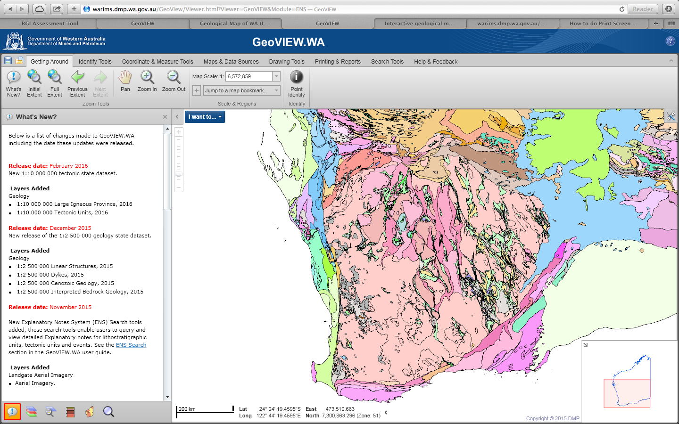Viewport: 679px width, 424px height.
Task: Click the browser downloads icon
Action: [669, 8]
